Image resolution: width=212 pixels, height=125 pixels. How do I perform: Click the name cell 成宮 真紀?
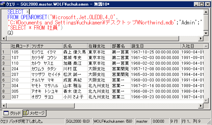pyautogui.click(x=75, y=80)
